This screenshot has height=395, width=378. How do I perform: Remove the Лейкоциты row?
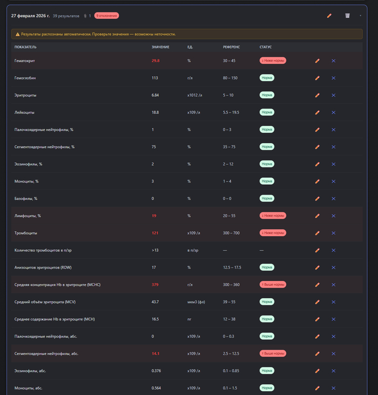333,112
